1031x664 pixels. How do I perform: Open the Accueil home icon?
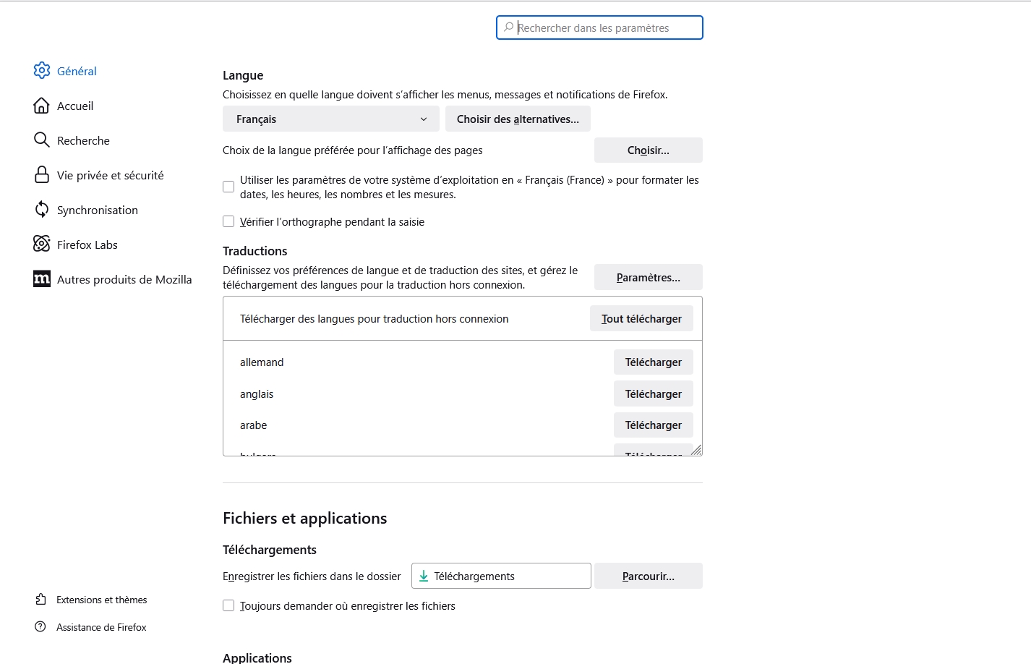pyautogui.click(x=42, y=106)
